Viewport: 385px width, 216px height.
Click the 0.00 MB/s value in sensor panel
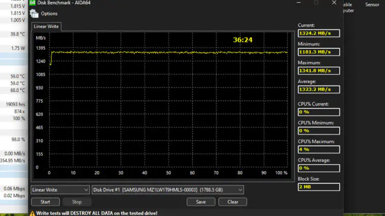[x=14, y=154]
